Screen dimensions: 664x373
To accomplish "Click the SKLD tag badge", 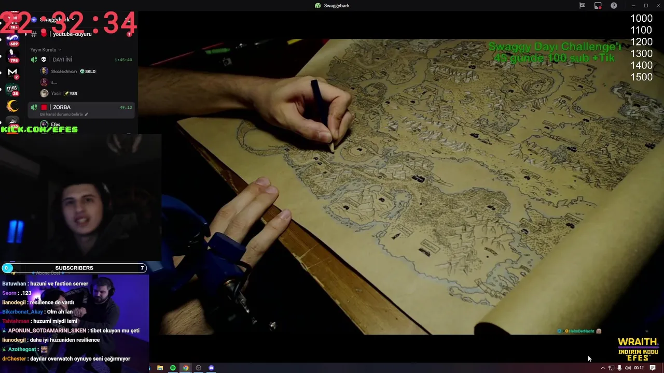I will pos(88,71).
